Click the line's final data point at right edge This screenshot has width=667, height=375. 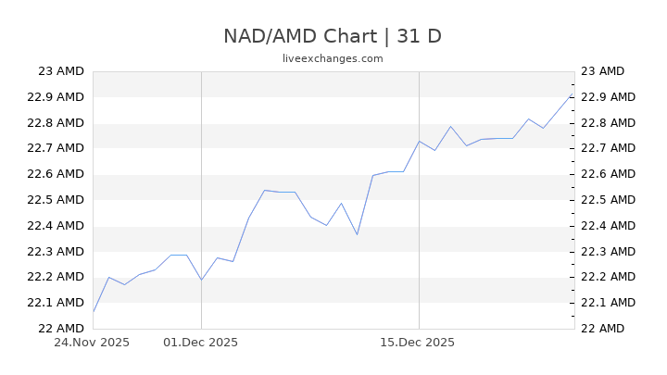573,94
